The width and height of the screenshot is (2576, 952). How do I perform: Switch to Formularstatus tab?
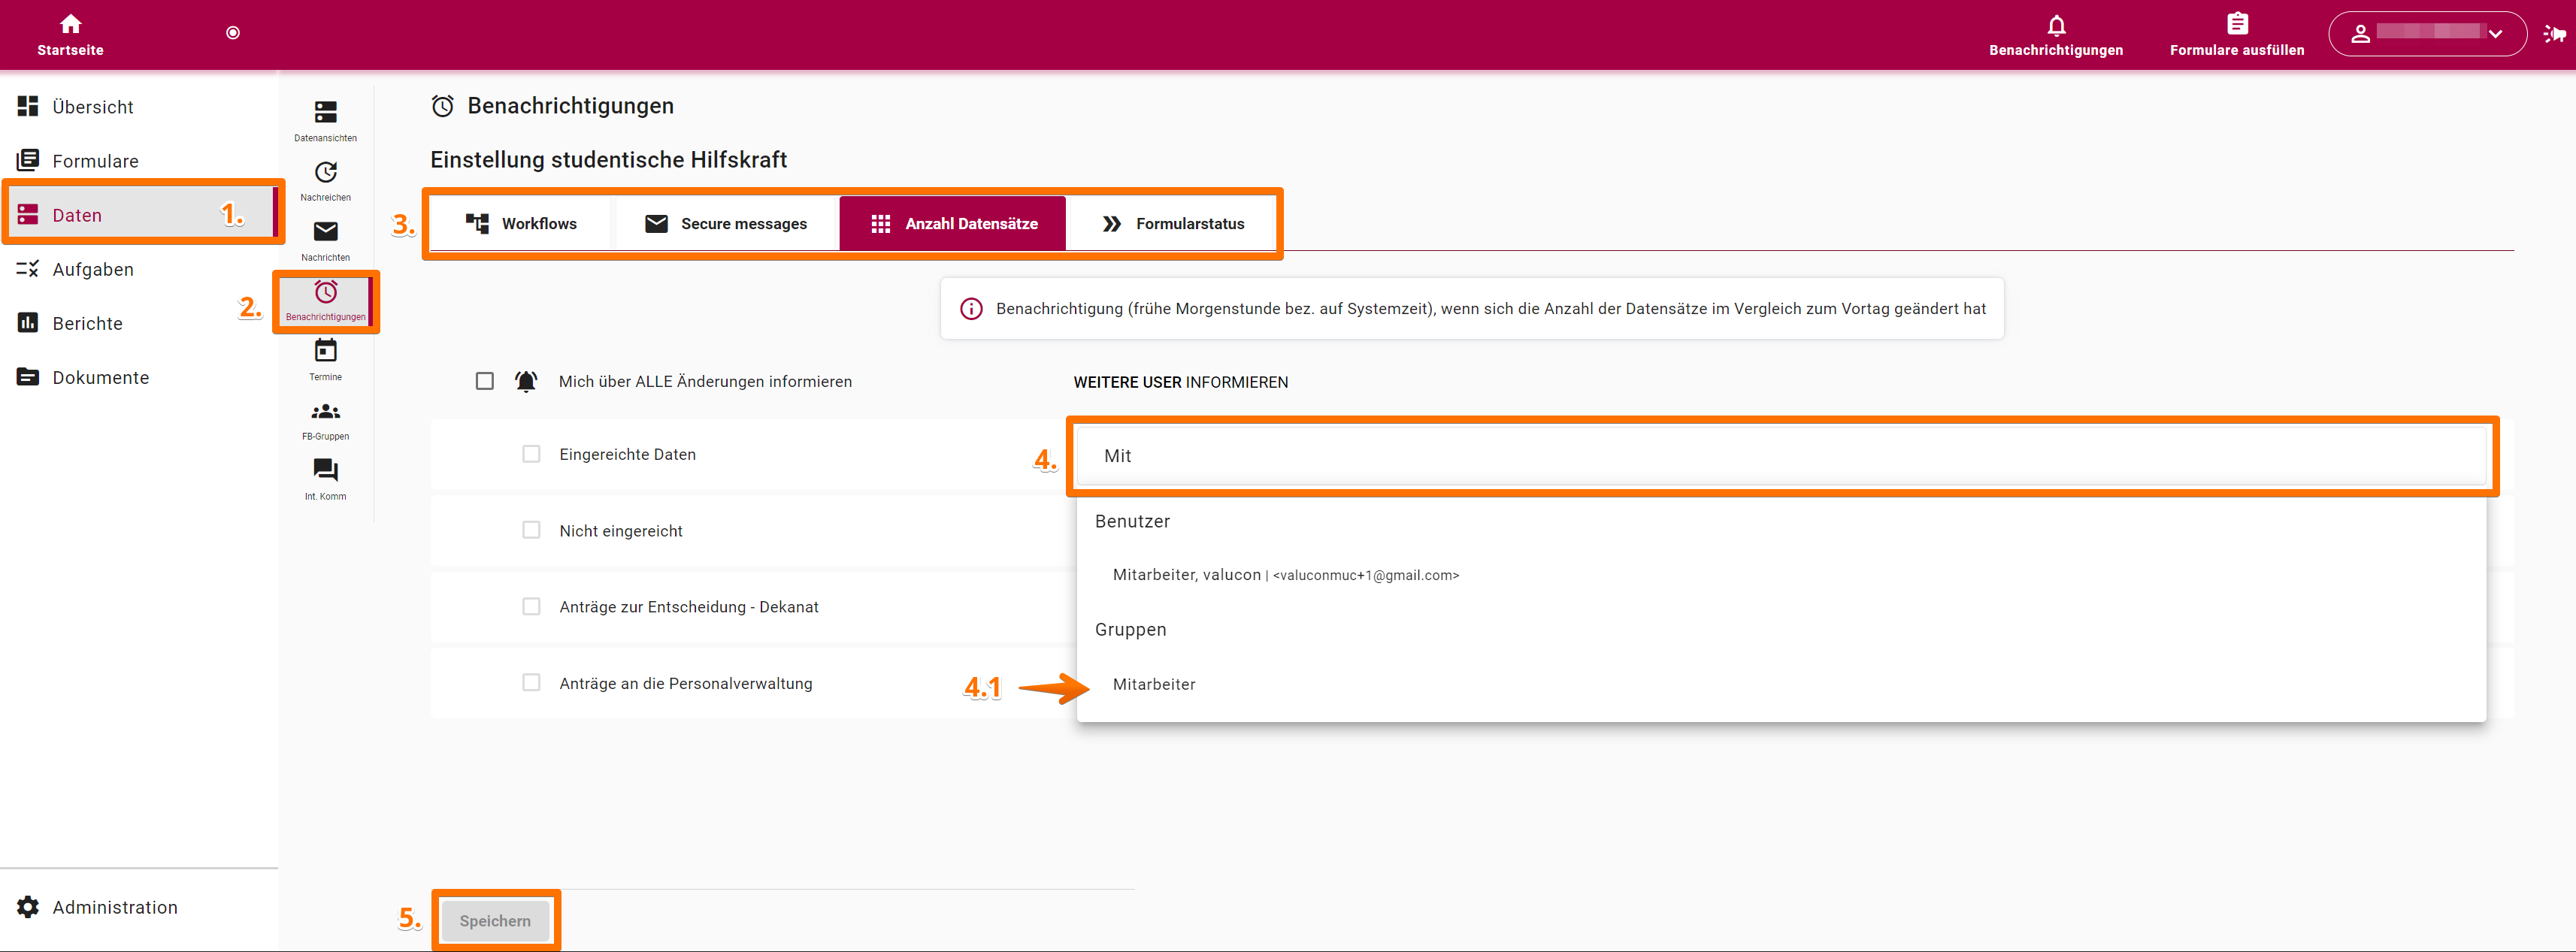click(1172, 224)
